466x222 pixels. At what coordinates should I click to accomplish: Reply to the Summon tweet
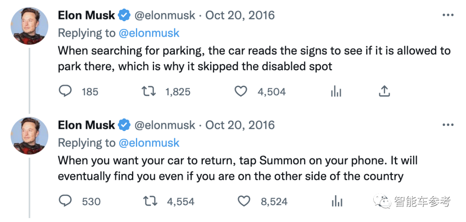[66, 201]
